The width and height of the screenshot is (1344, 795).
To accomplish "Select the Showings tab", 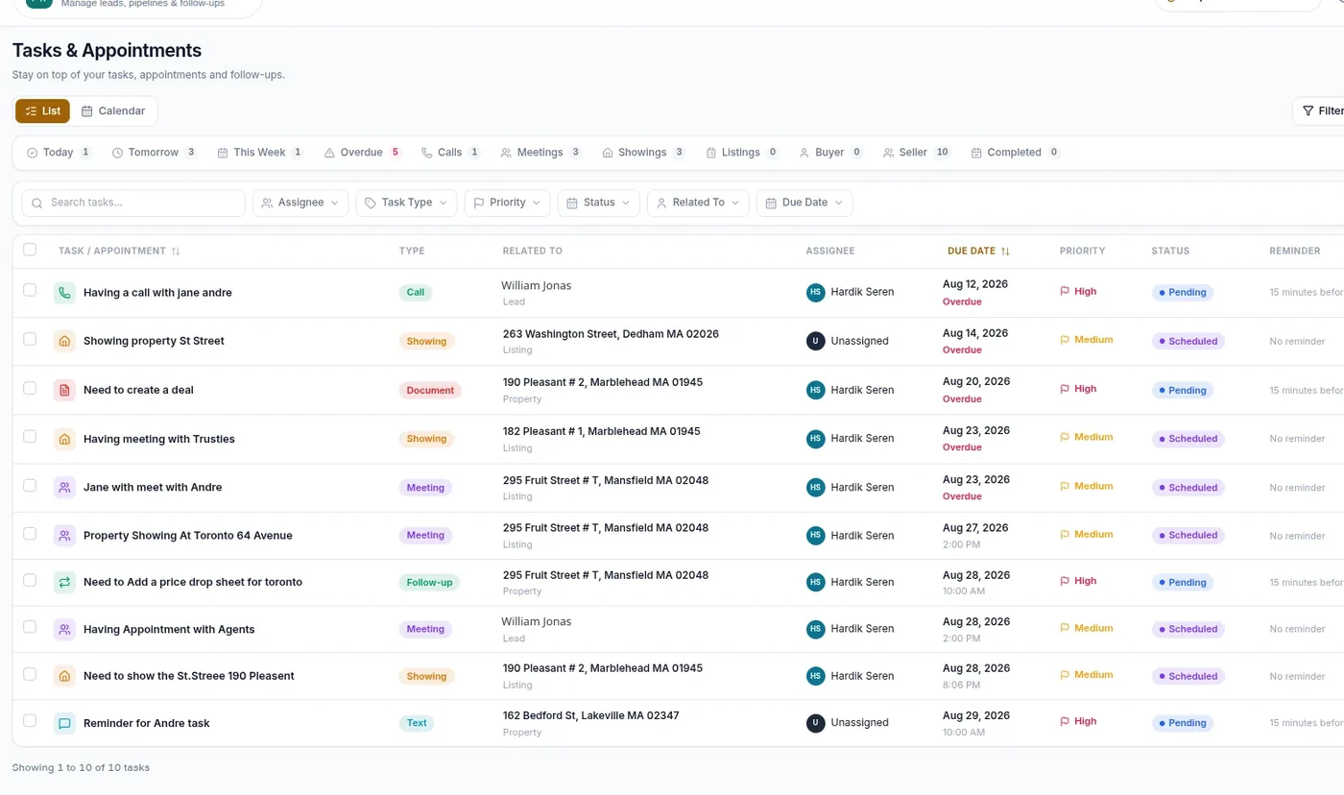I will click(x=643, y=153).
